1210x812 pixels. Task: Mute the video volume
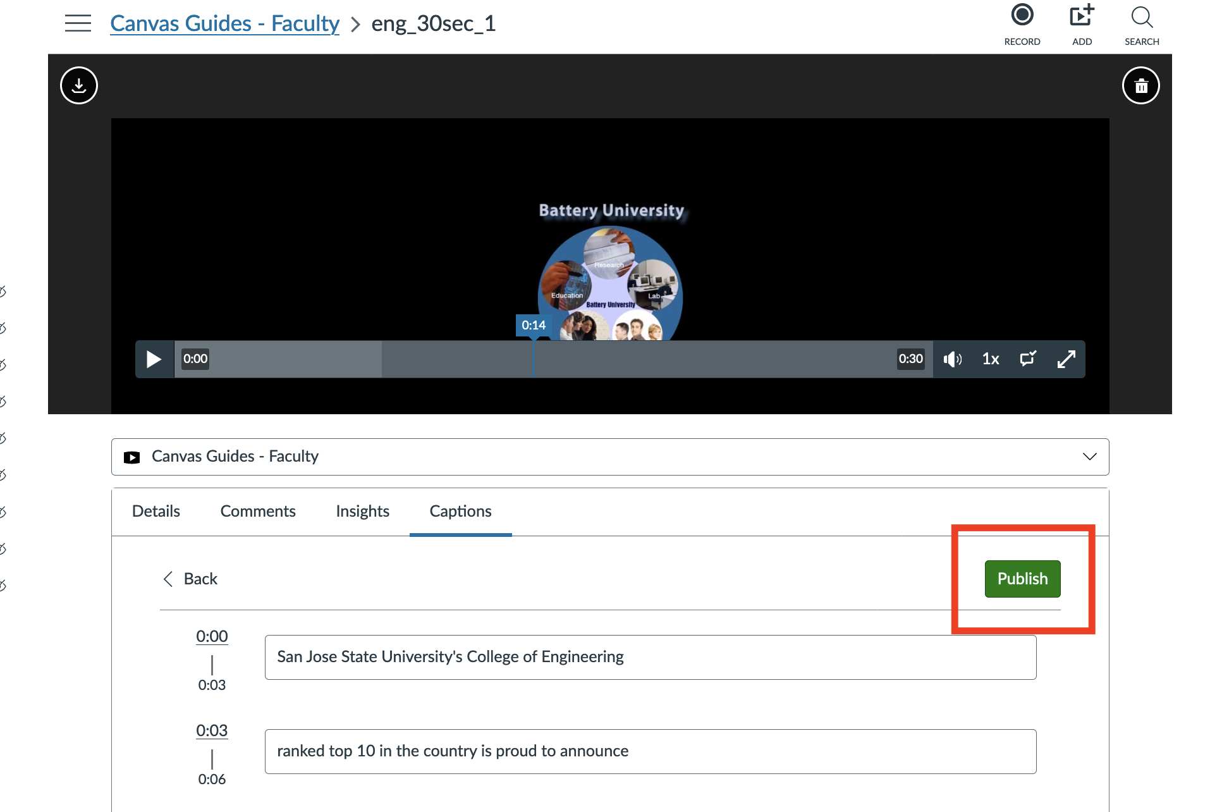pos(952,359)
